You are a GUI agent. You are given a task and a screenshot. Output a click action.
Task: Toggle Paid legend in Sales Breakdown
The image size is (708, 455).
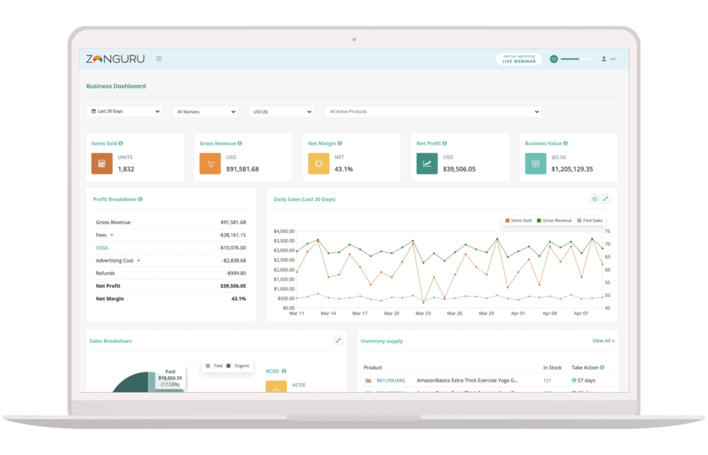coord(214,366)
